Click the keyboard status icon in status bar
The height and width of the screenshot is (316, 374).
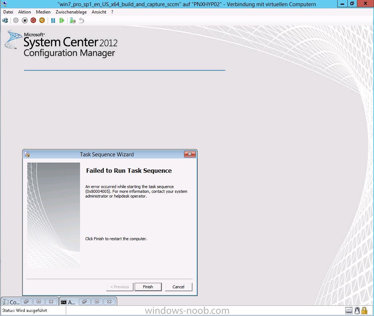(349, 311)
